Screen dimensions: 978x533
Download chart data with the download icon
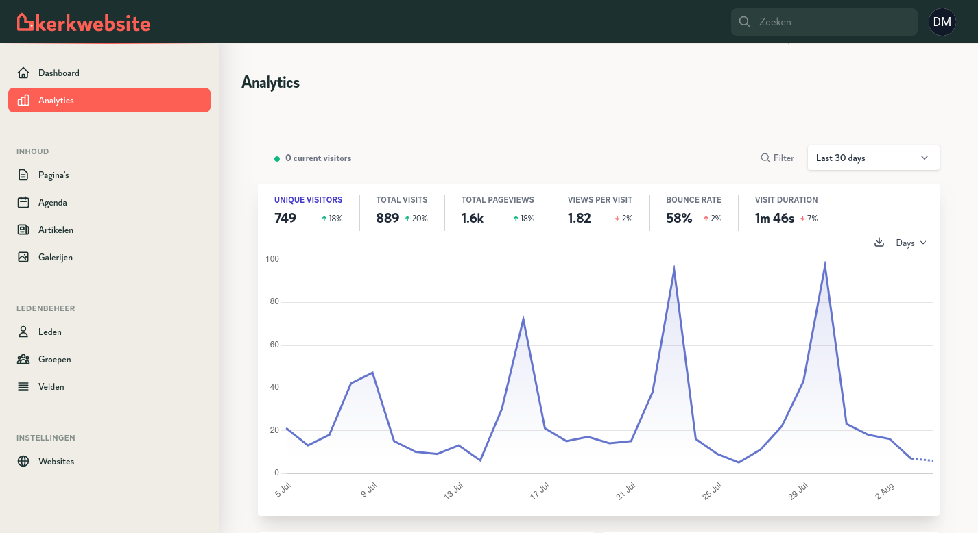(879, 243)
